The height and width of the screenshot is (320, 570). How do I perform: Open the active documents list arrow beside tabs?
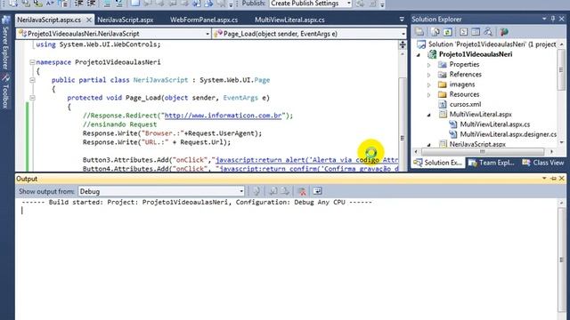click(x=402, y=20)
